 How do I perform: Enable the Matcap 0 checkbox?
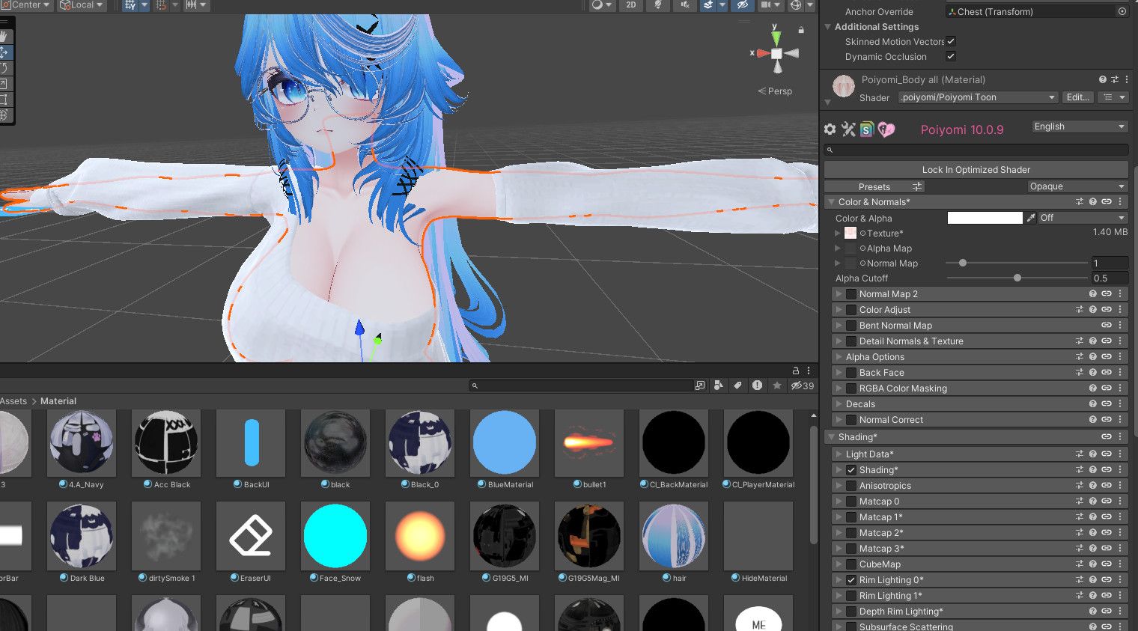[851, 502]
